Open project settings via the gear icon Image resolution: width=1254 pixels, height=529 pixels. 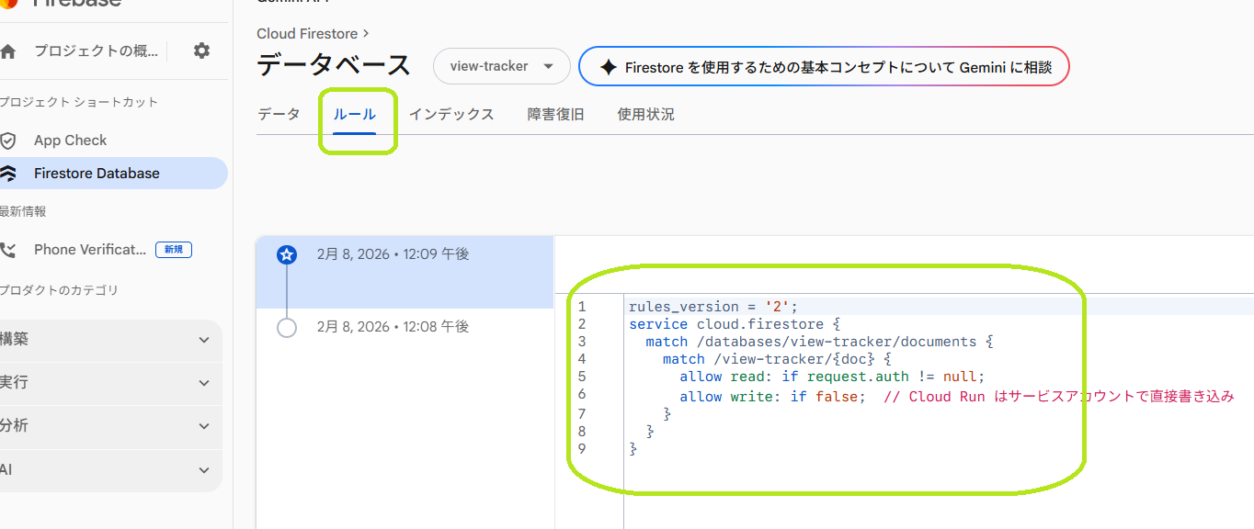(200, 51)
